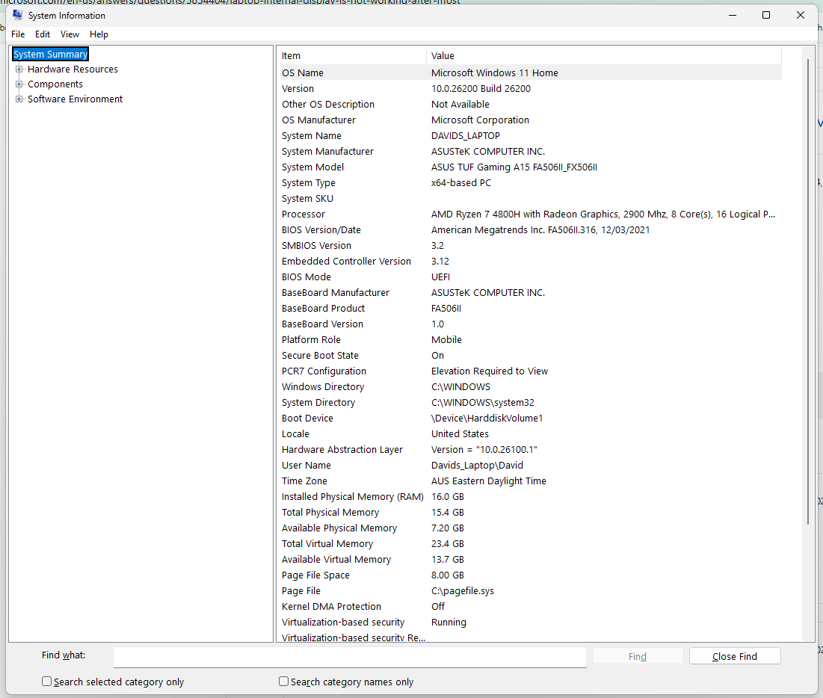Image resolution: width=823 pixels, height=698 pixels.
Task: Open the View menu
Action: pos(70,34)
